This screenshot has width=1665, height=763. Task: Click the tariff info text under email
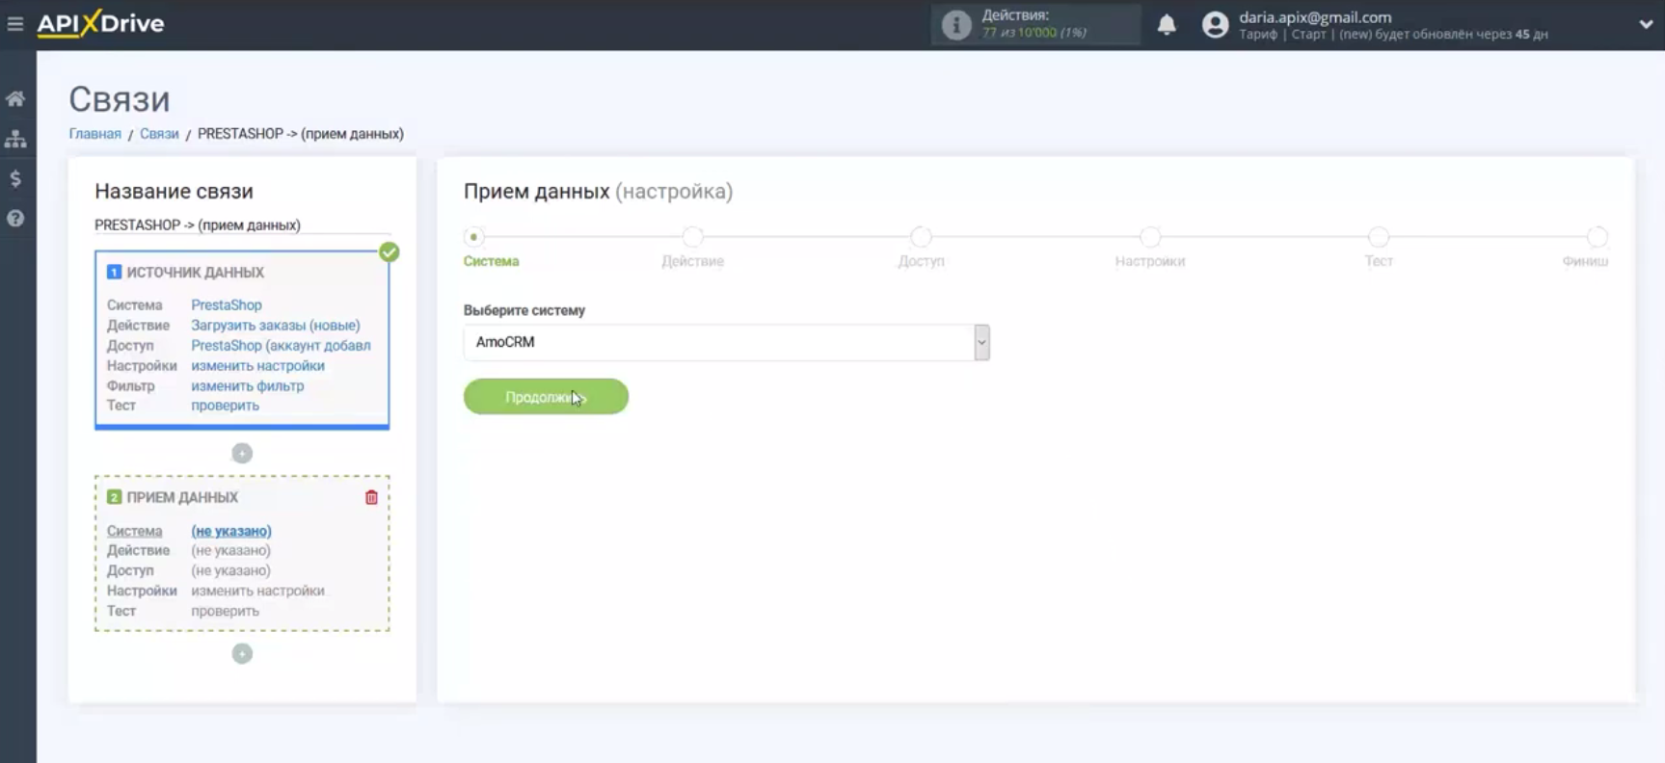tap(1393, 34)
